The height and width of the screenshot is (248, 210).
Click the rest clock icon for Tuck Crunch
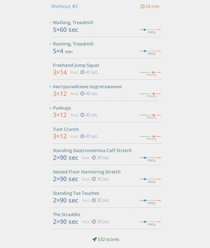pyautogui.click(x=82, y=136)
